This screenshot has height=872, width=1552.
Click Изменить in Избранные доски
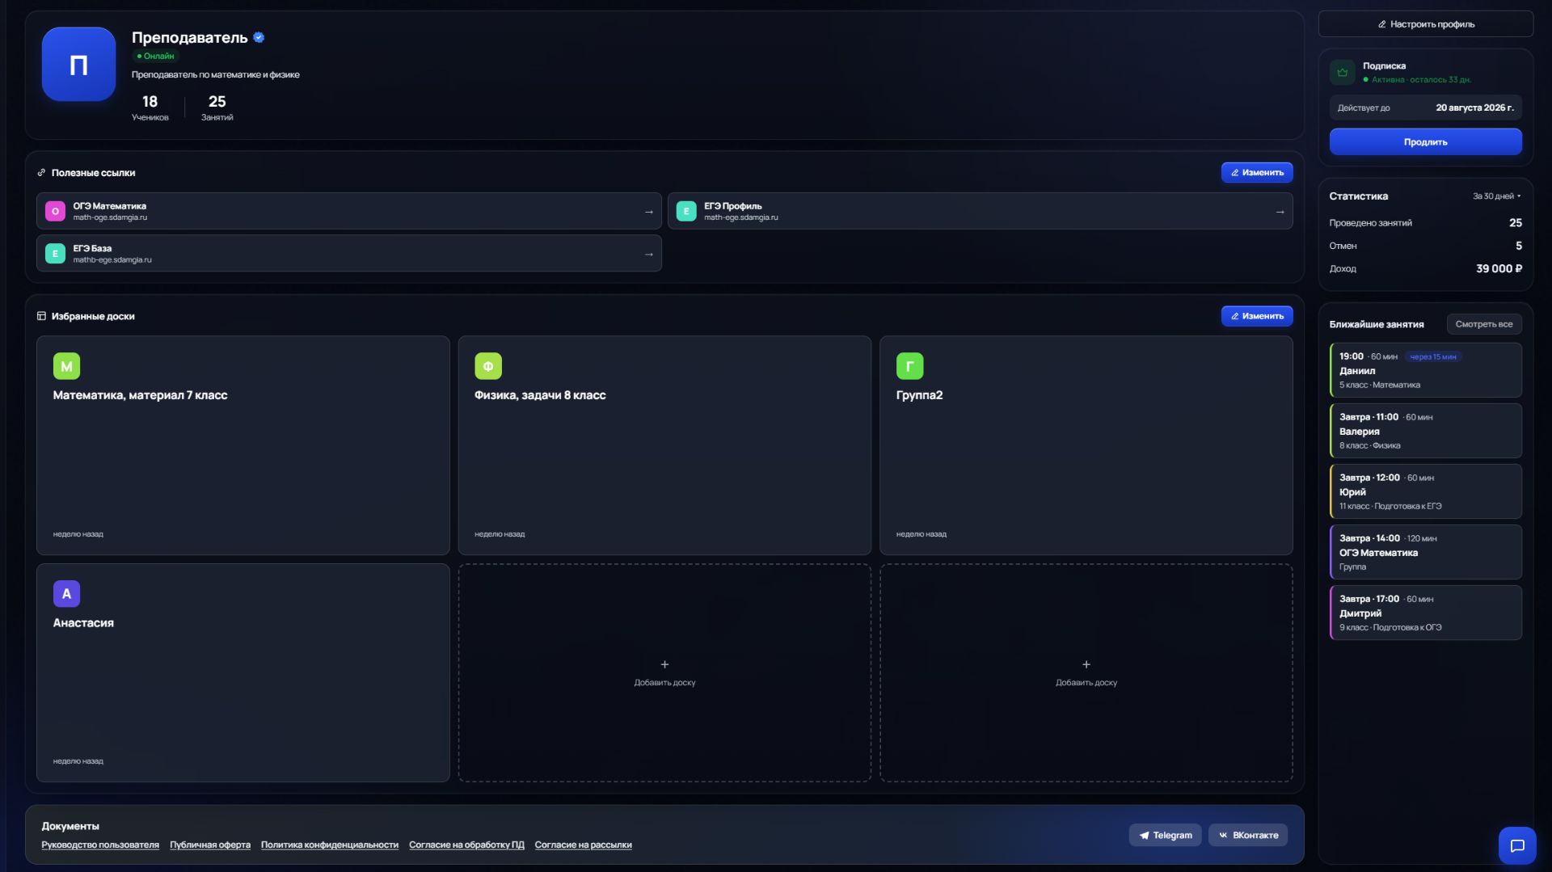[x=1256, y=316]
